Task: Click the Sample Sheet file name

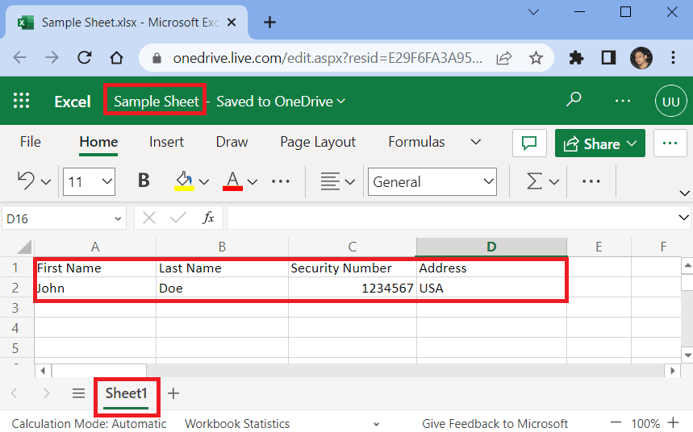Action: (x=157, y=102)
